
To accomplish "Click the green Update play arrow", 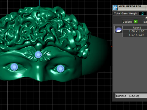I will tap(136, 22).
